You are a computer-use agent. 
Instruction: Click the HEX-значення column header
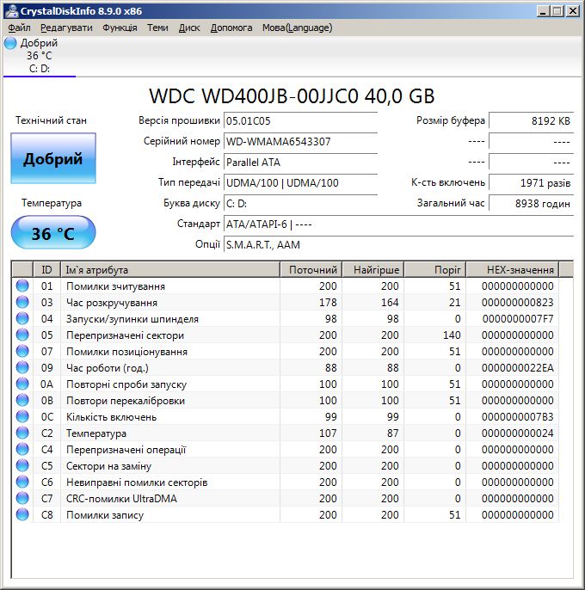[x=513, y=270]
